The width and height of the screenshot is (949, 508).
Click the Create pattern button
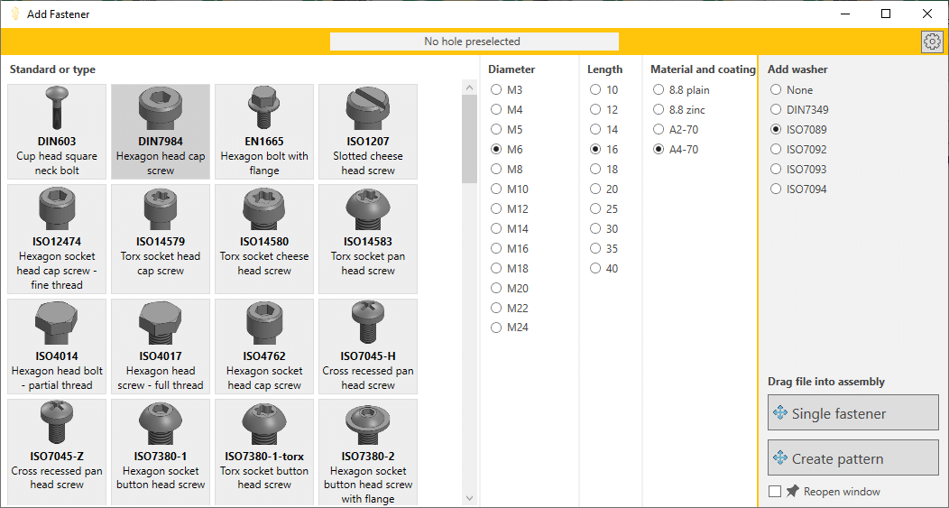click(x=852, y=458)
